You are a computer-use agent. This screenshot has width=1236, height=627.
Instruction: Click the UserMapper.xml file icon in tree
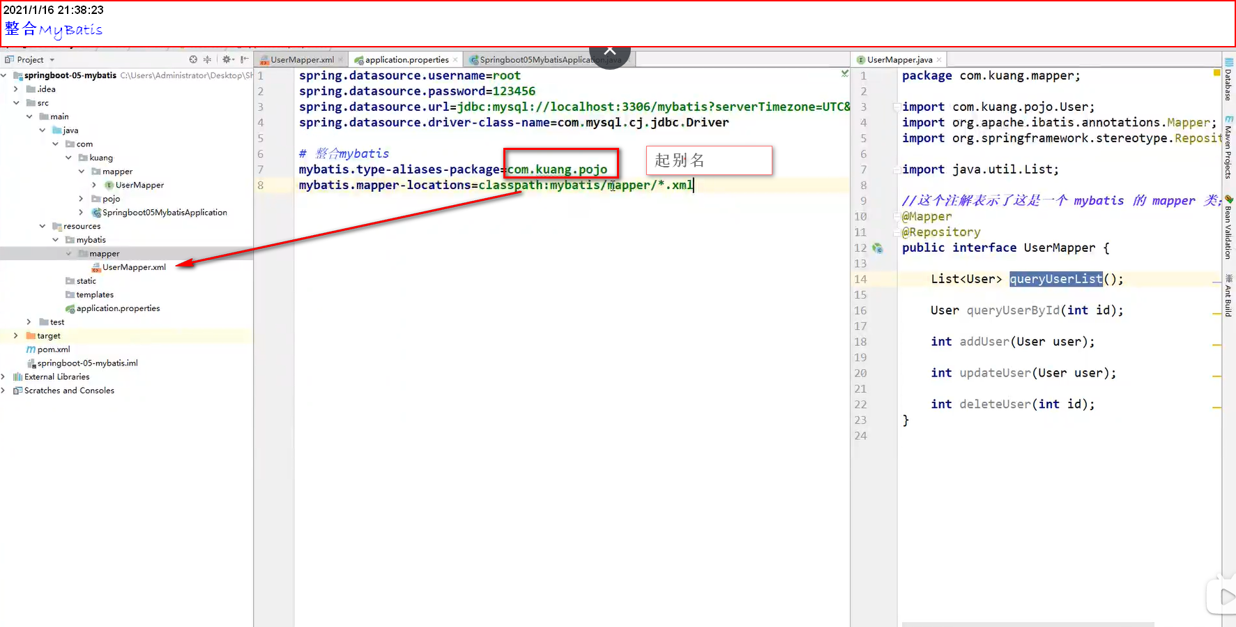click(x=96, y=267)
